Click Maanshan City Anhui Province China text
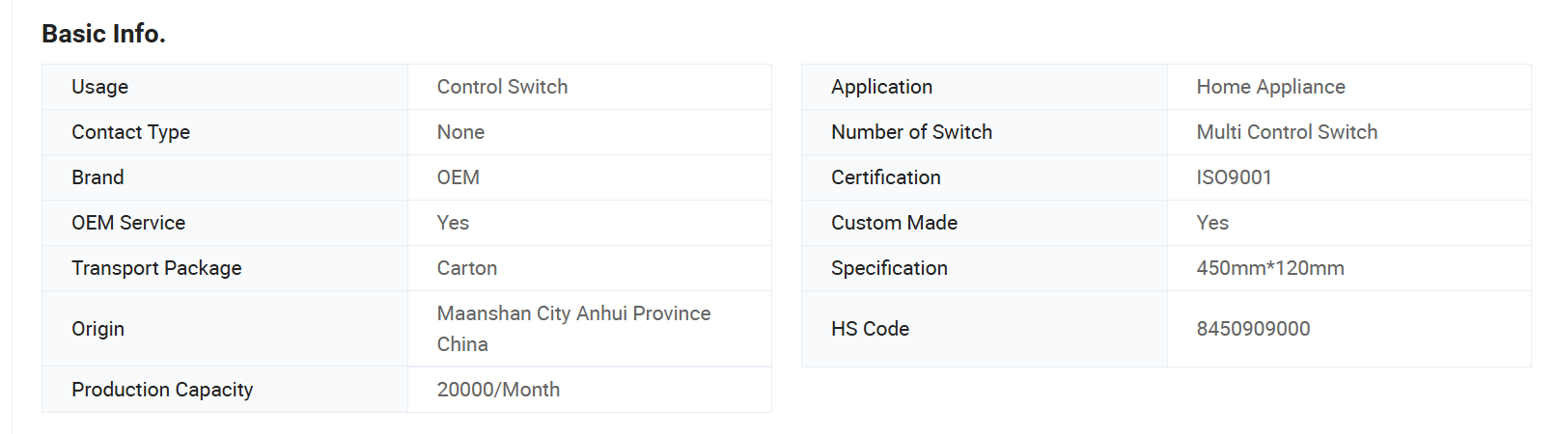Image resolution: width=1556 pixels, height=434 pixels. (573, 329)
